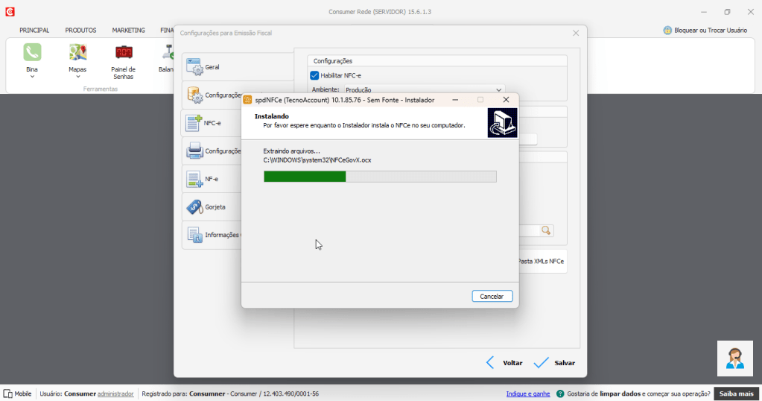This screenshot has height=401, width=762.
Task: Open the PRODUTOS ribbon tab
Action: [80, 31]
